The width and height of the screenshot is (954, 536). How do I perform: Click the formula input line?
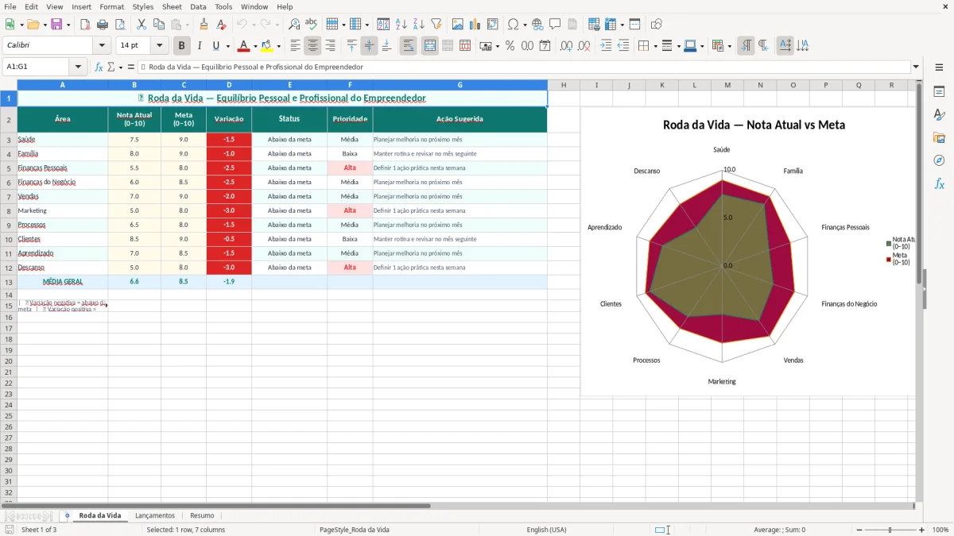(x=523, y=67)
